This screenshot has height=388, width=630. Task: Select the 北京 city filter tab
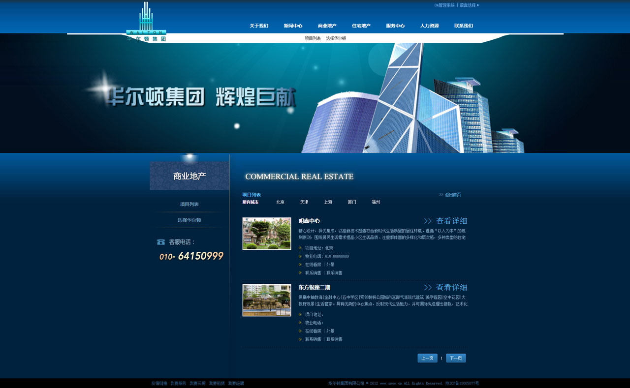(280, 202)
